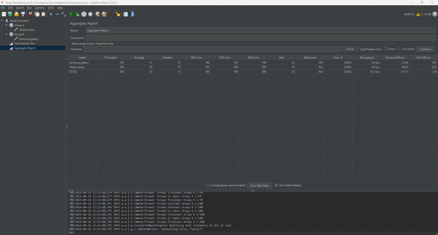Click the # Samples column header
Viewport: 438px width, 235px height.
(111, 58)
